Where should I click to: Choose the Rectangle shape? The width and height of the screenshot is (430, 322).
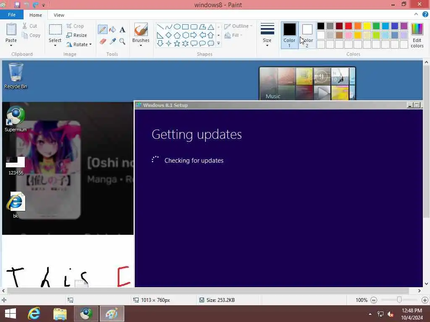click(185, 26)
